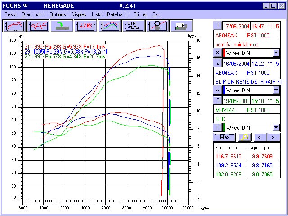
Task: Click the green conditions line '22°- 990hPa'
Action: (x=65, y=57)
